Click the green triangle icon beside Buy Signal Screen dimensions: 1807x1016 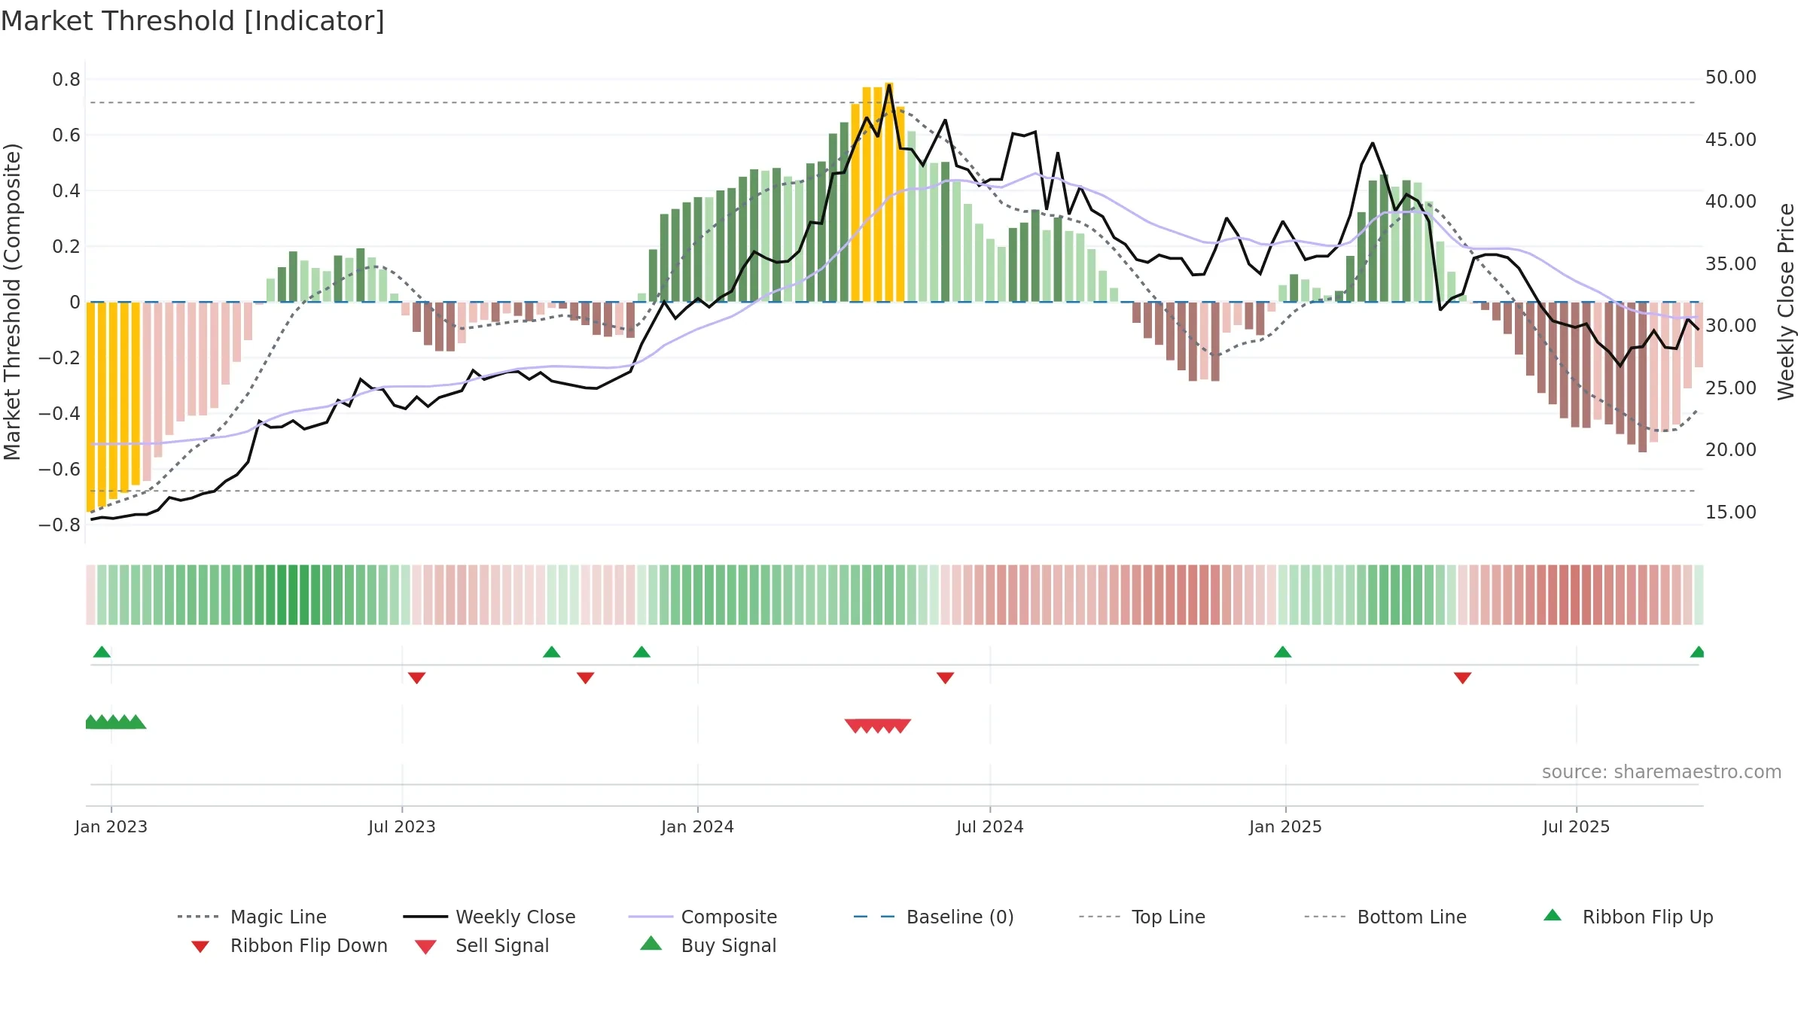tap(651, 943)
